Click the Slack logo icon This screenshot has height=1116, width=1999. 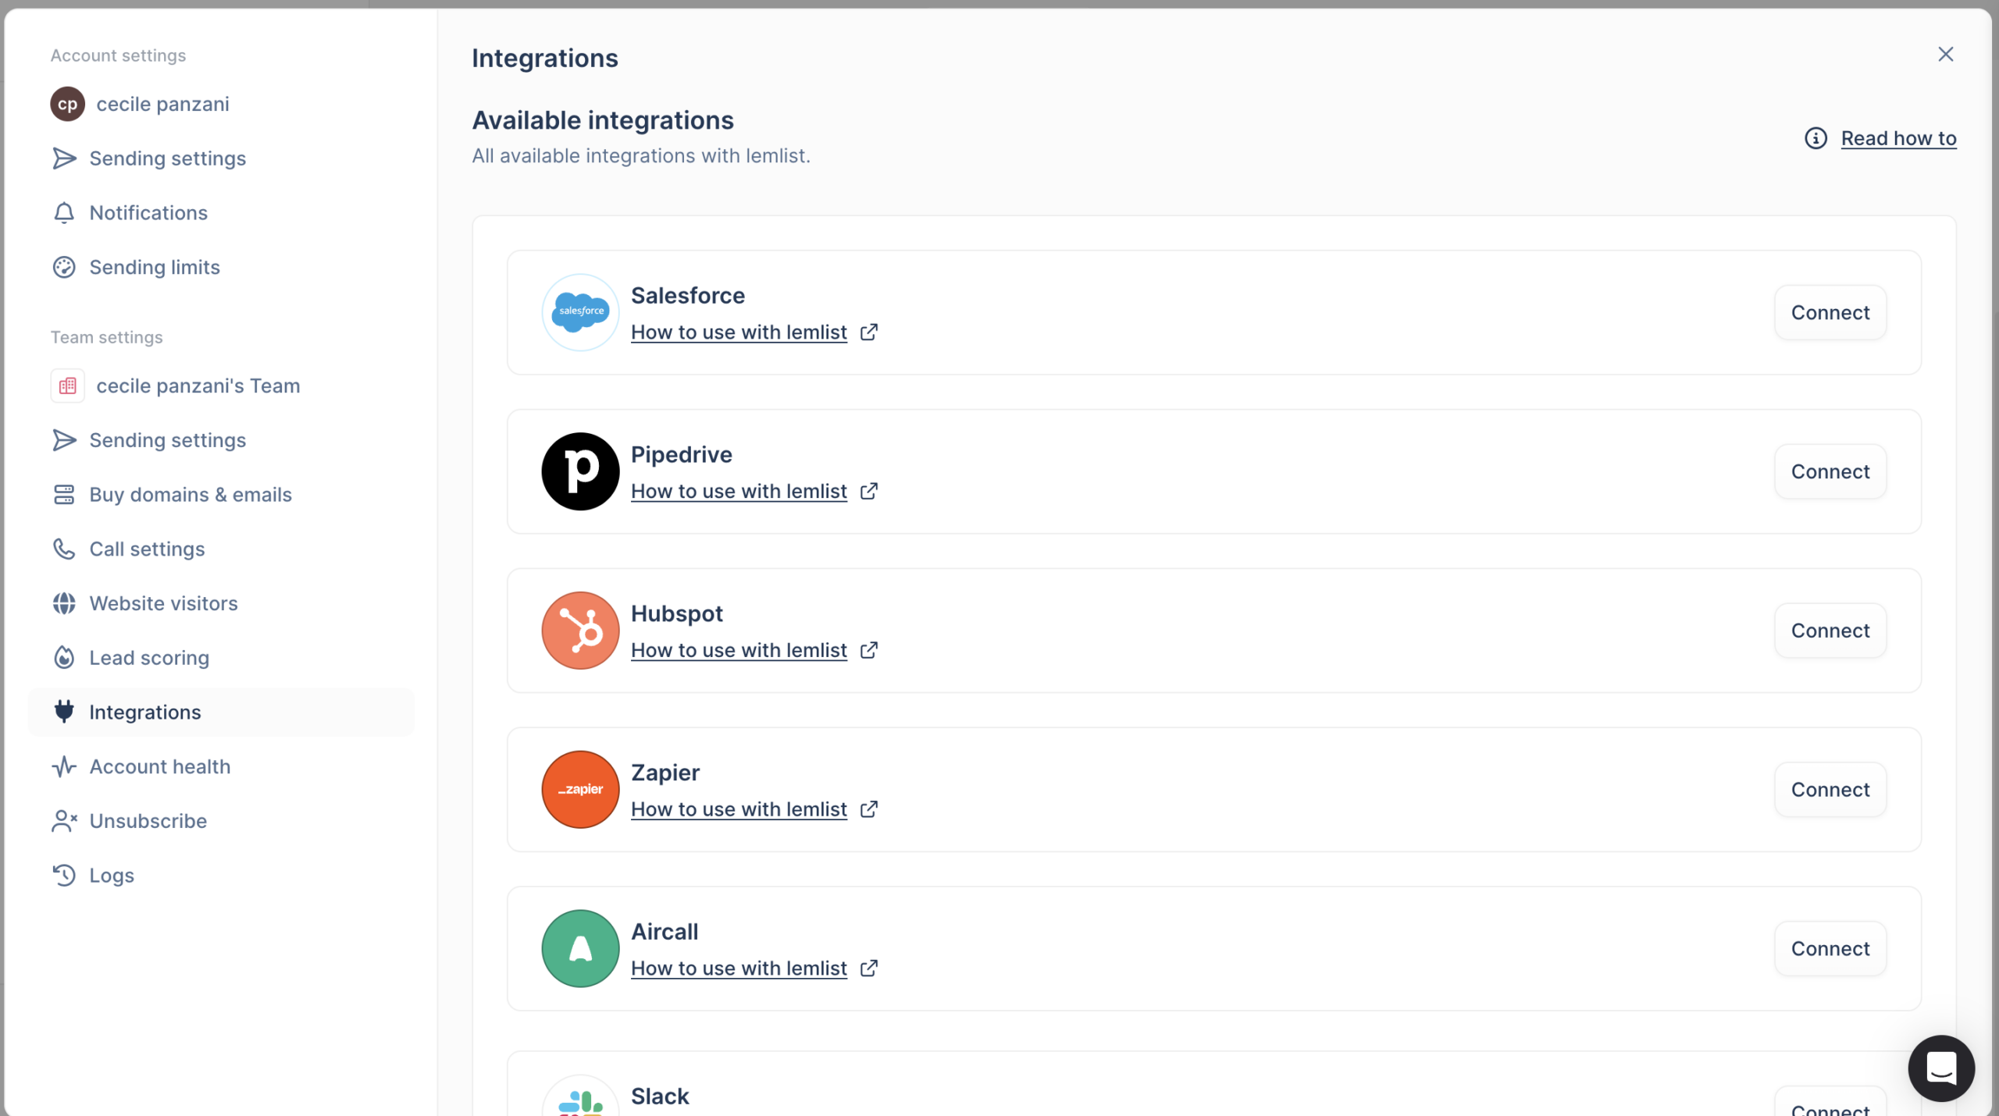click(x=579, y=1099)
